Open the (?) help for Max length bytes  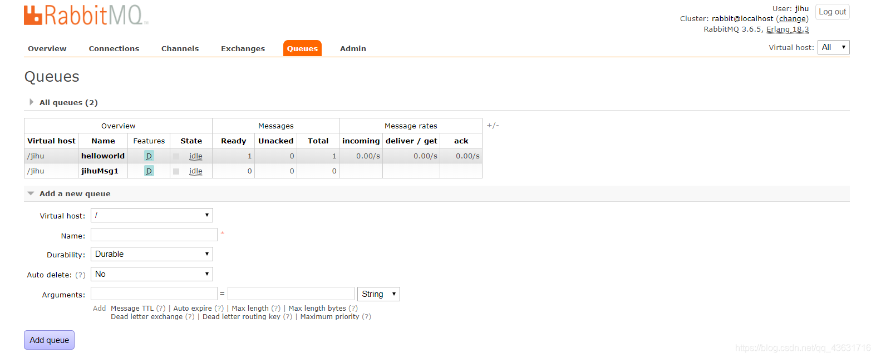(x=353, y=309)
